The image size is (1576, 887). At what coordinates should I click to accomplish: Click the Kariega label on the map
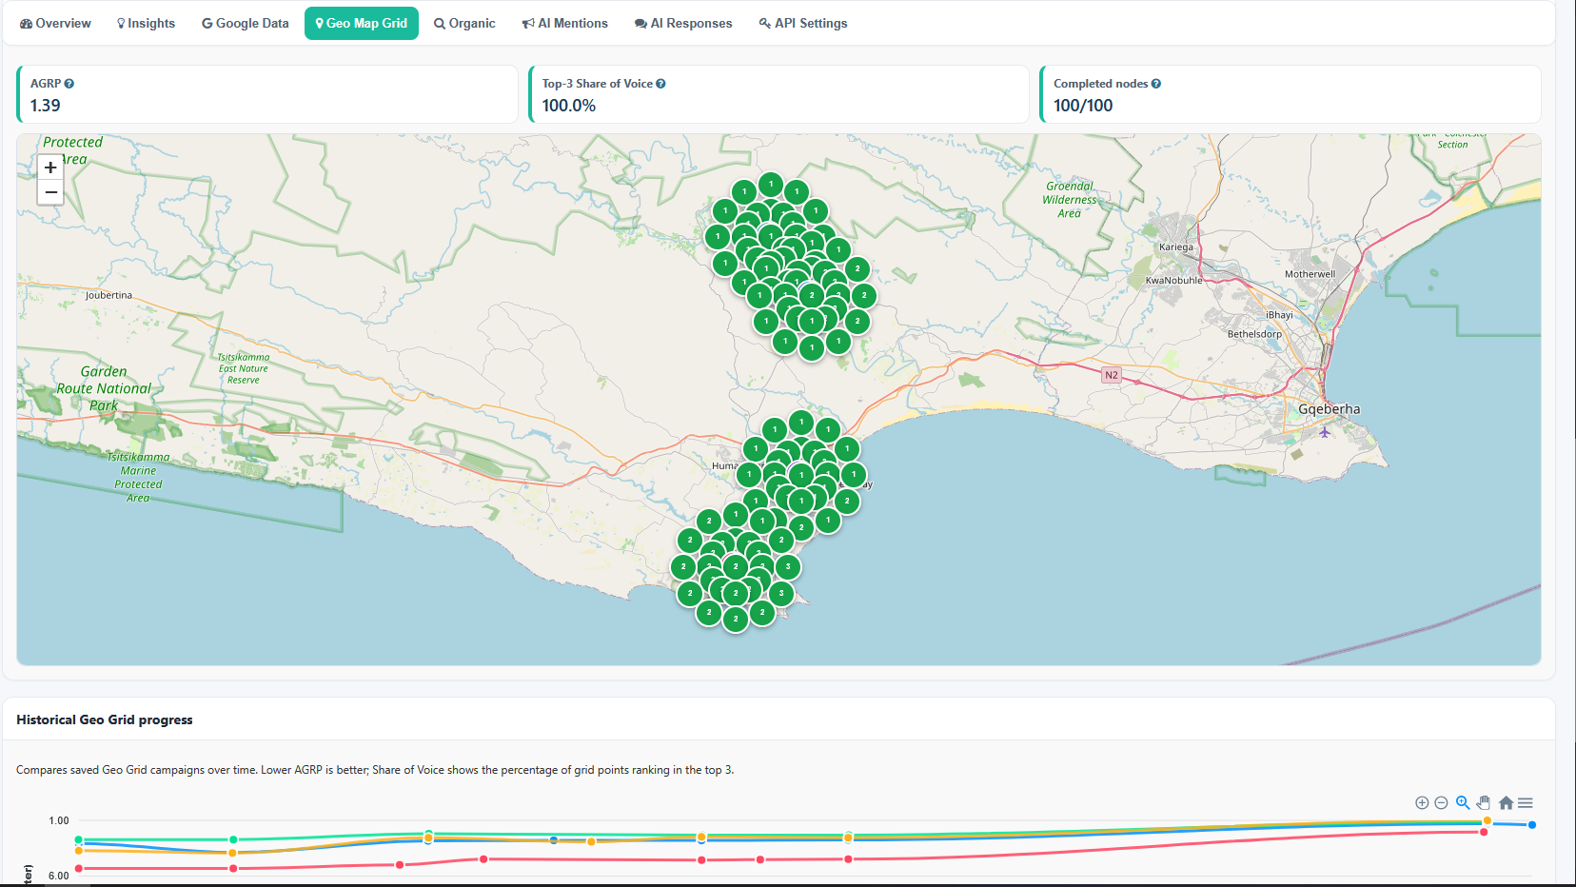pyautogui.click(x=1176, y=247)
